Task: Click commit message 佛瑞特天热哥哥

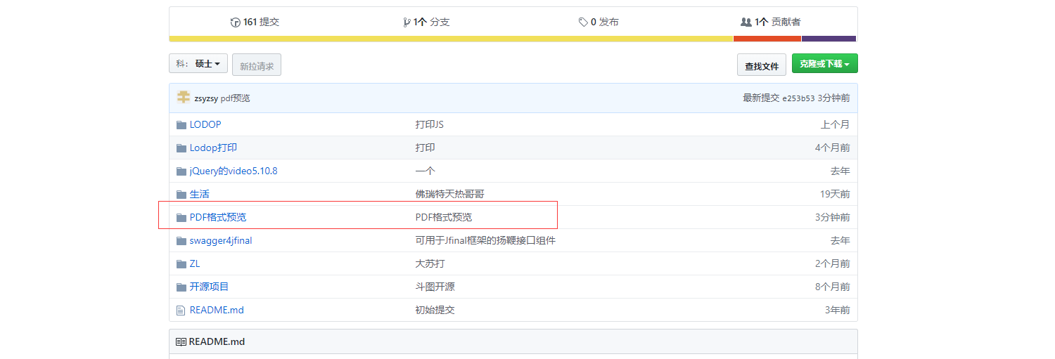Action: pyautogui.click(x=449, y=194)
